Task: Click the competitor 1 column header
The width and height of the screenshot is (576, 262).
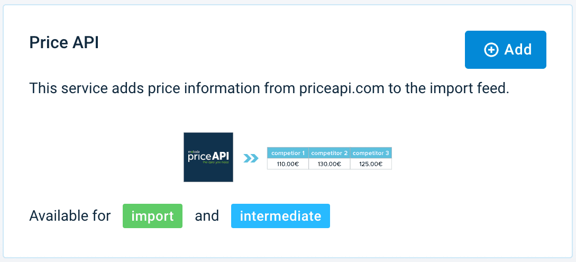Action: click(288, 153)
